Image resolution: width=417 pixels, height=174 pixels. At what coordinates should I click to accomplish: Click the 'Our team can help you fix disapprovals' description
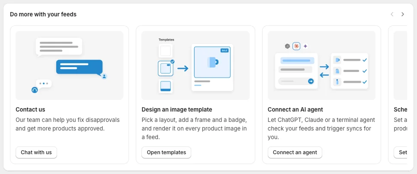[x=67, y=124]
